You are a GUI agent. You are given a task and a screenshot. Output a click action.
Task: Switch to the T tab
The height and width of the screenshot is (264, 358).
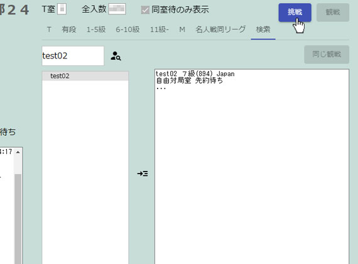49,30
